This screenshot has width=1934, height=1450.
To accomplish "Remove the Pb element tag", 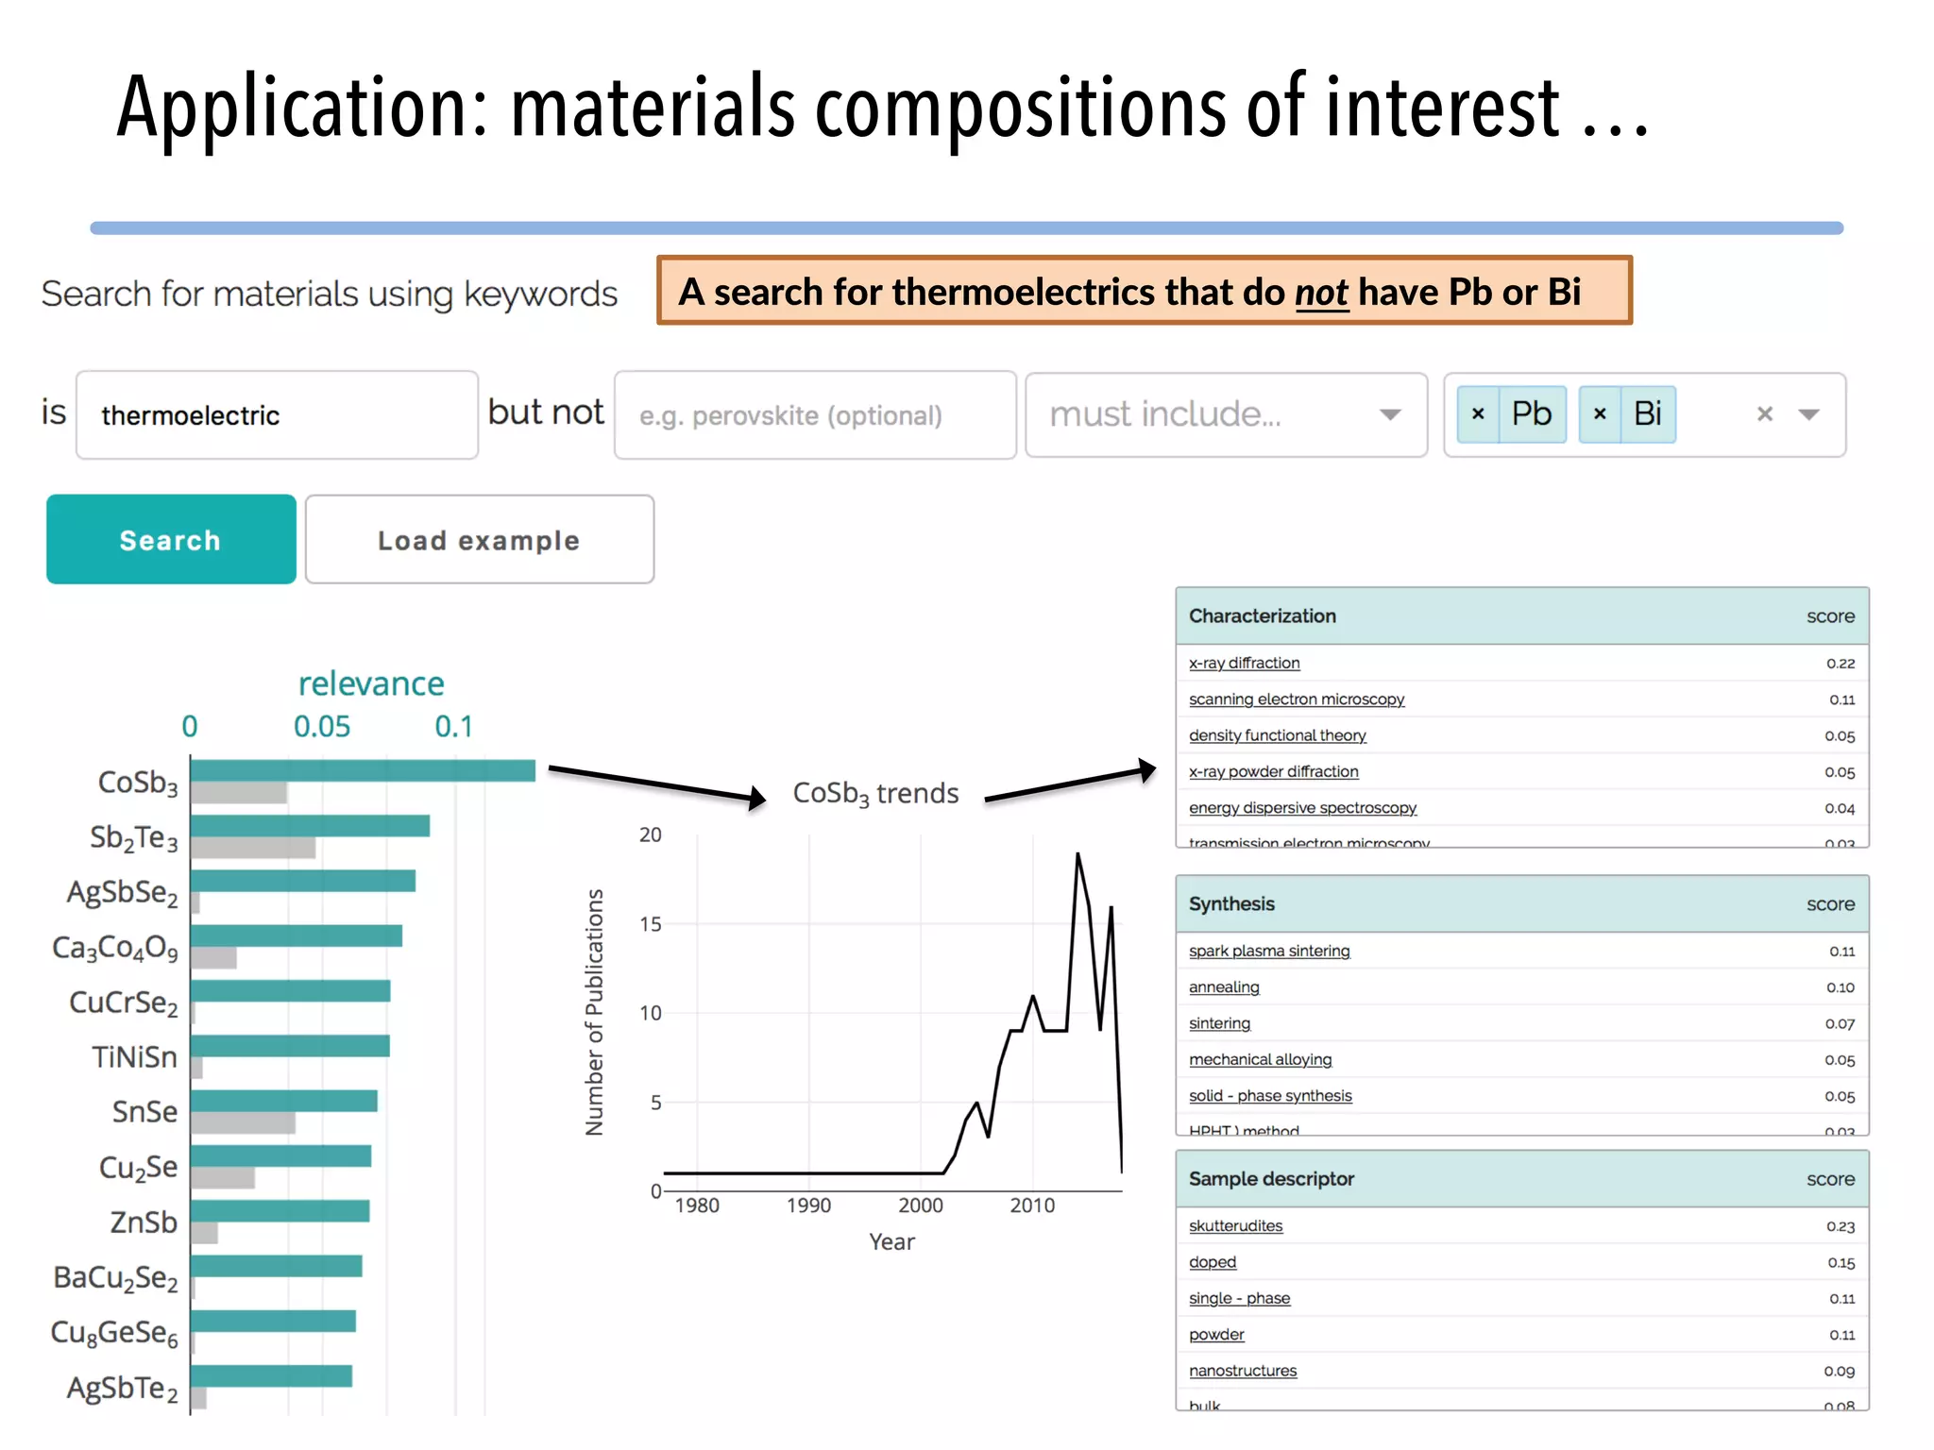I will (x=1478, y=414).
